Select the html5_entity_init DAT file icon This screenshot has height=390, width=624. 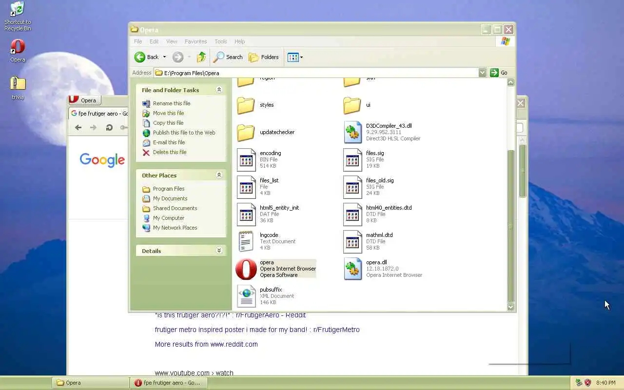246,214
